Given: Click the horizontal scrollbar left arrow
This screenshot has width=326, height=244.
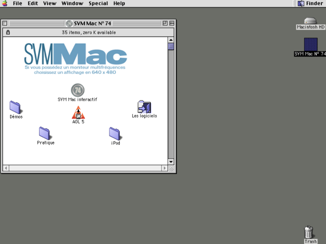Looking at the screenshot, I should (x=6, y=168).
